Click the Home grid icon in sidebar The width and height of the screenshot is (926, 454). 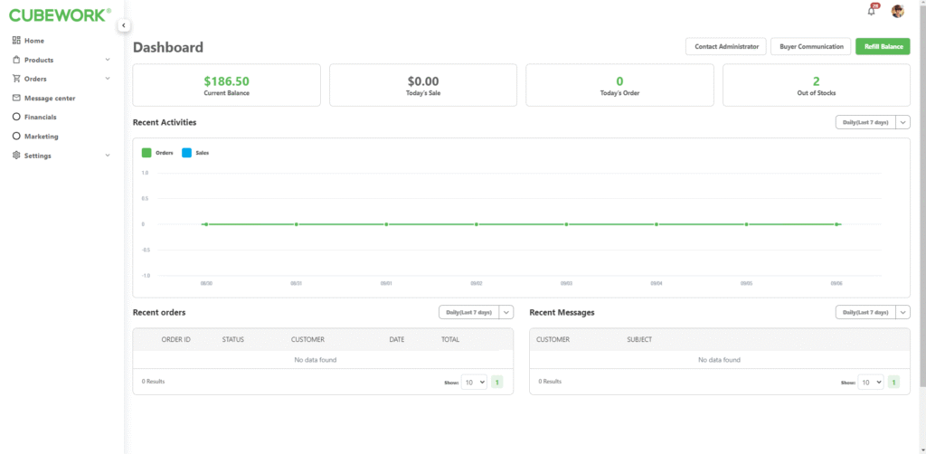click(x=16, y=41)
